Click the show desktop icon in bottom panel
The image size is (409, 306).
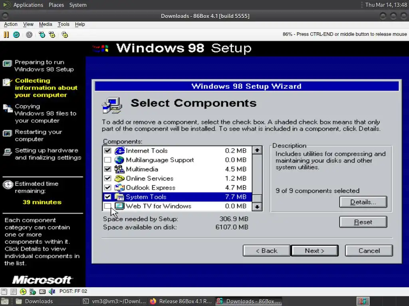5,301
